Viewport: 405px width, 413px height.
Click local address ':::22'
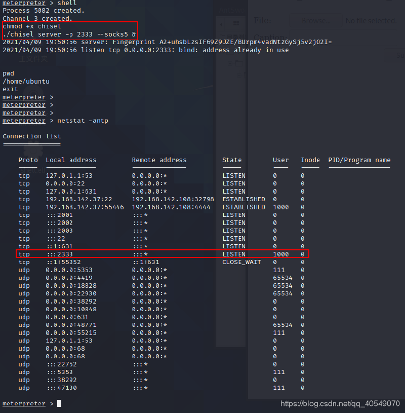point(56,239)
